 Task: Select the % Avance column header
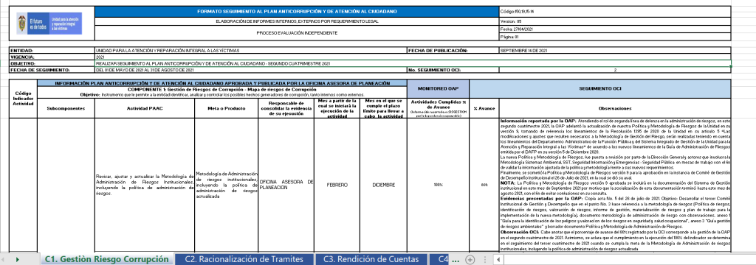[x=484, y=108]
